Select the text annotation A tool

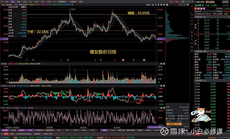click(192, 21)
